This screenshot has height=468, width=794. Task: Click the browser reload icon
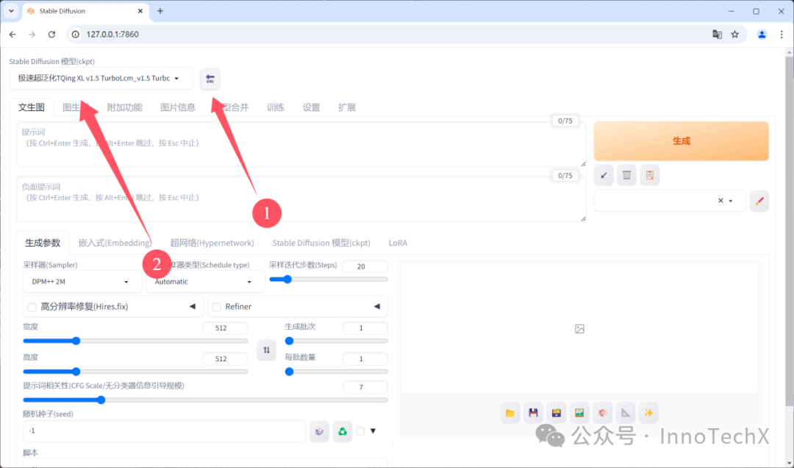pyautogui.click(x=51, y=35)
